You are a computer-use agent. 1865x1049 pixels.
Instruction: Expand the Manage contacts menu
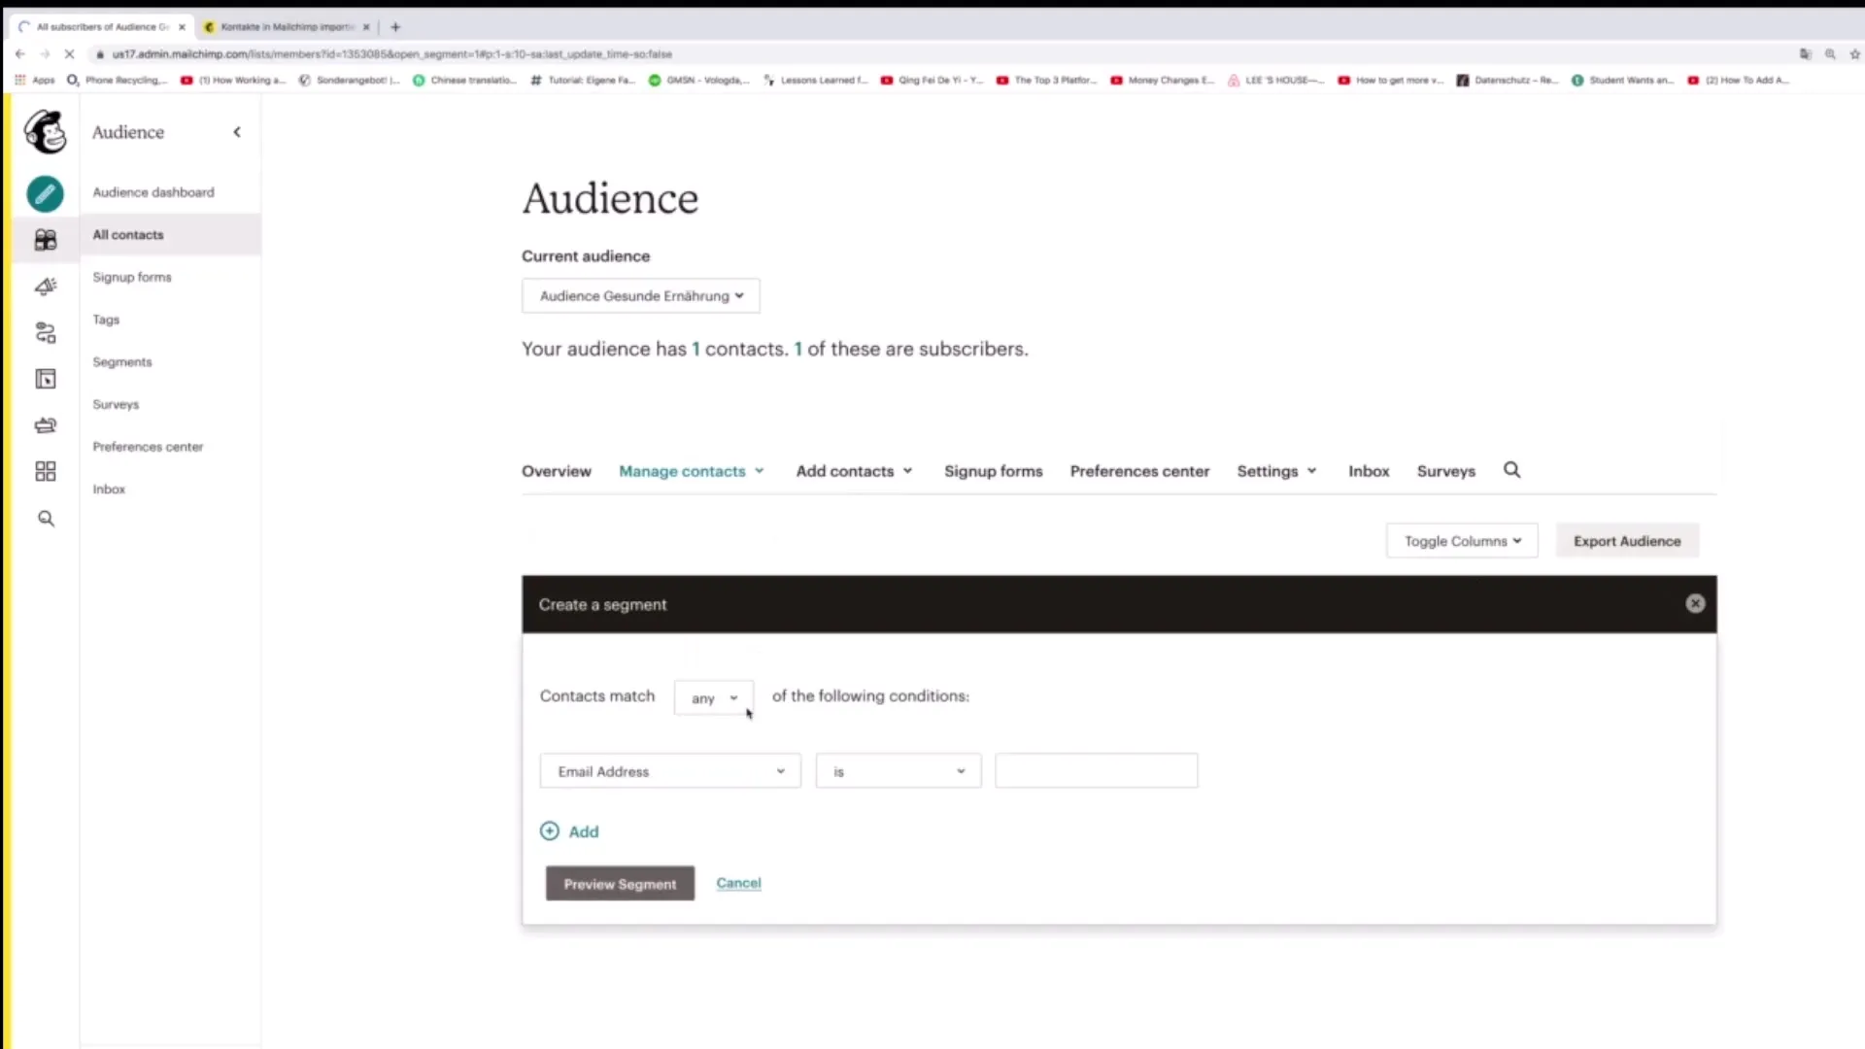point(692,471)
